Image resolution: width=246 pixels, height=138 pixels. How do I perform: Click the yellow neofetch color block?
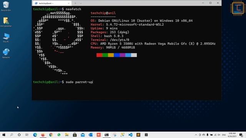coord(111,55)
